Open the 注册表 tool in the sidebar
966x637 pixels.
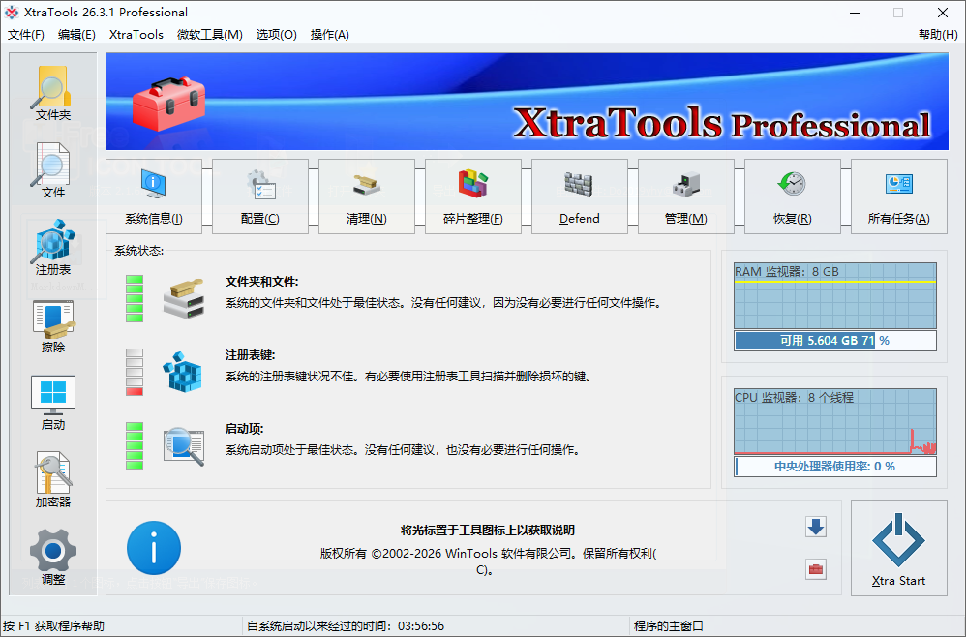point(53,250)
